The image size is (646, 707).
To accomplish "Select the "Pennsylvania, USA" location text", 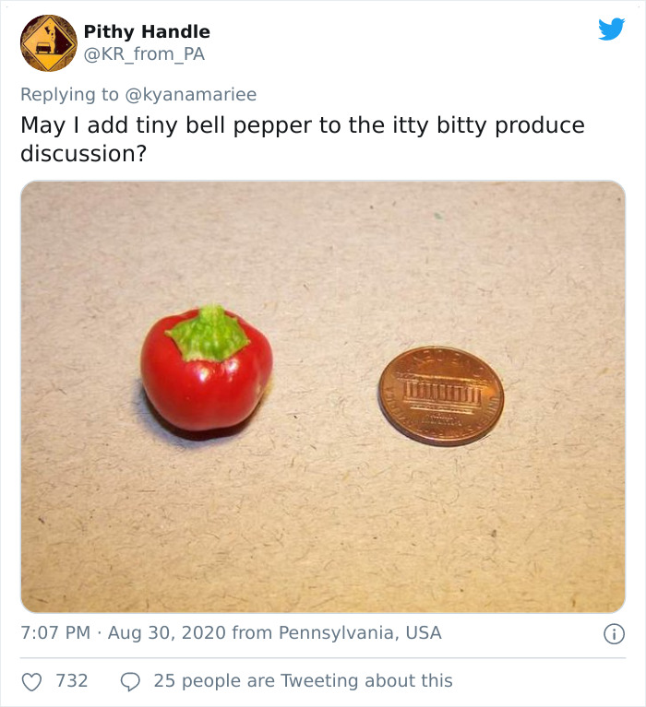I will tap(357, 633).
